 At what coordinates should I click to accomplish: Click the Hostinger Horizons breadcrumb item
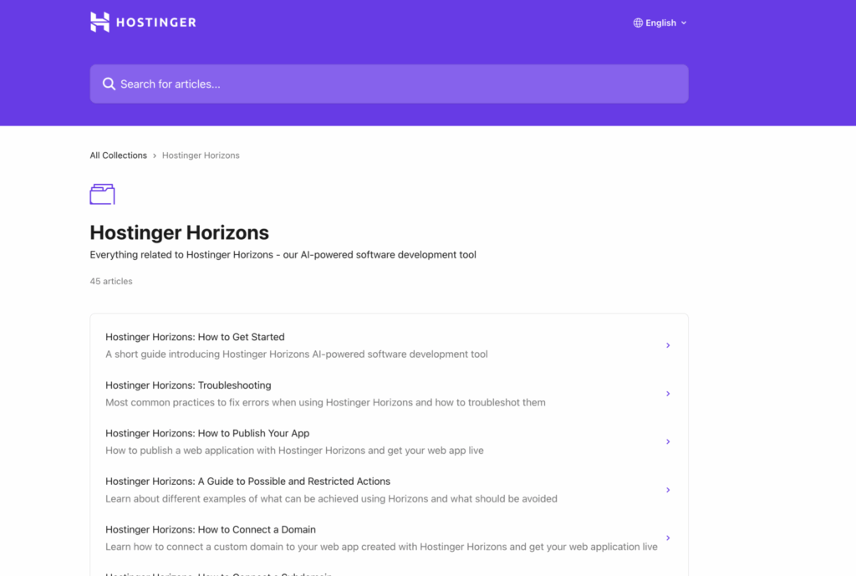coord(201,155)
